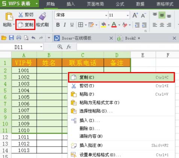
Task: Click the Save floppy disk icon
Action: (11, 38)
